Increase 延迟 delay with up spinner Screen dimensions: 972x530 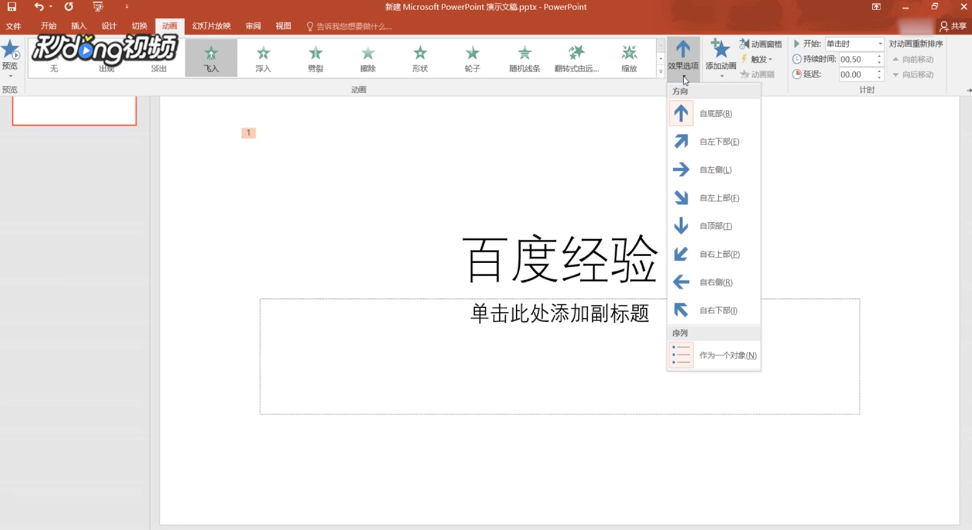click(879, 71)
